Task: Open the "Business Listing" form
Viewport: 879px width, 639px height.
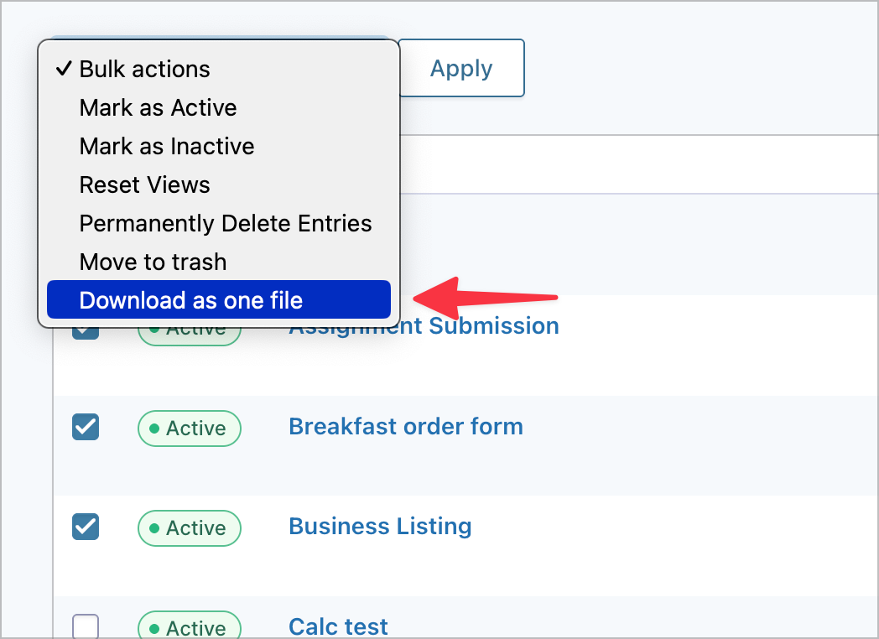Action: coord(379,526)
